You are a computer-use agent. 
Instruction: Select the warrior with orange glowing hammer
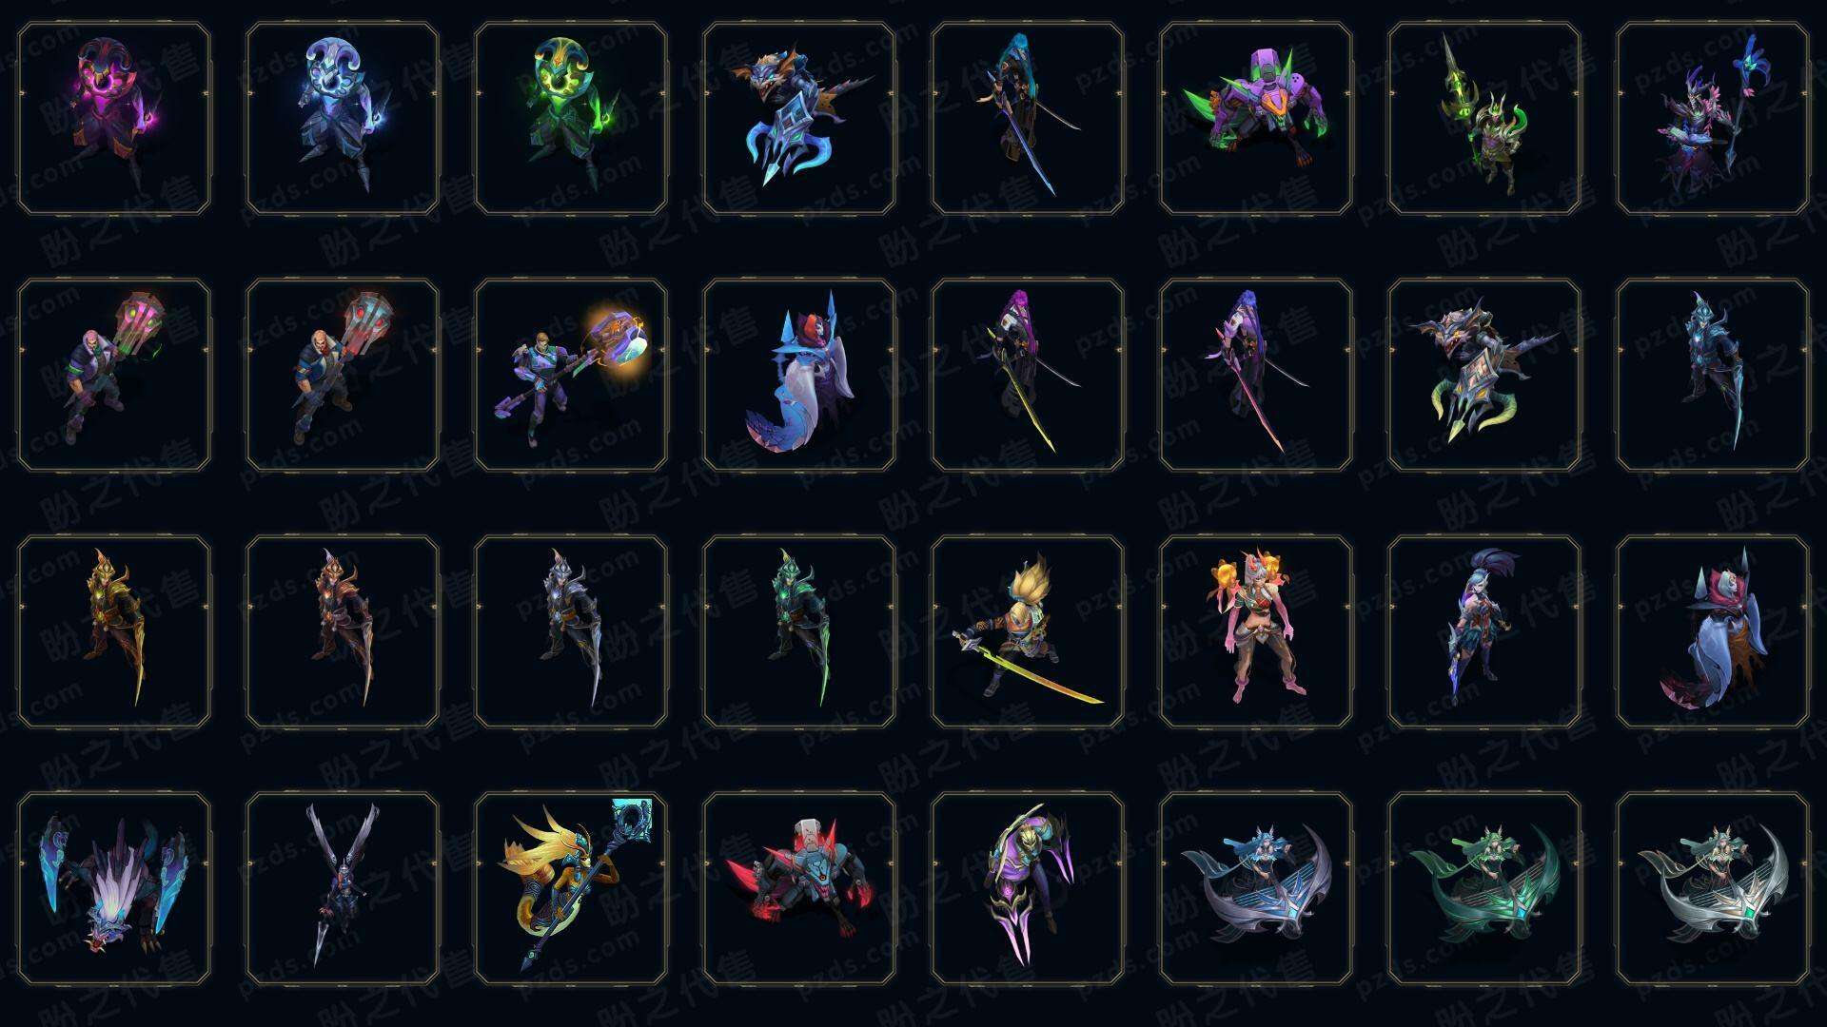571,375
